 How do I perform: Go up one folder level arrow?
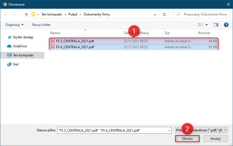click(x=27, y=14)
